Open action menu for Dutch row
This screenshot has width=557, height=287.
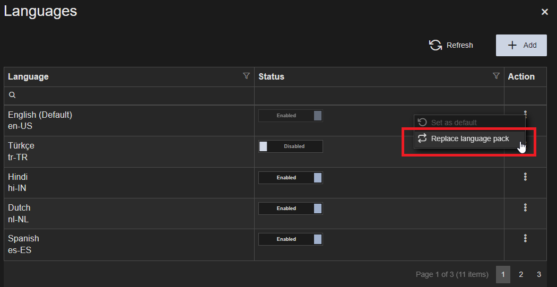(525, 207)
